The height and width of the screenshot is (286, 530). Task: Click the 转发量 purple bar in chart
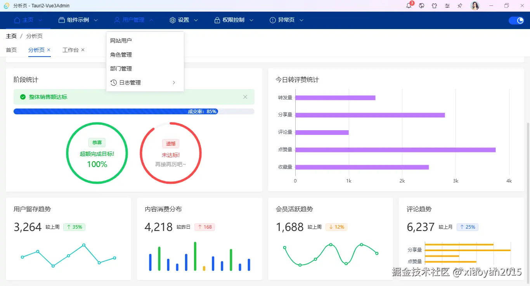click(x=335, y=98)
